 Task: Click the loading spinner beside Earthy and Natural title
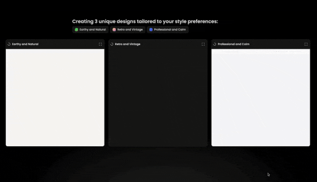point(9,44)
